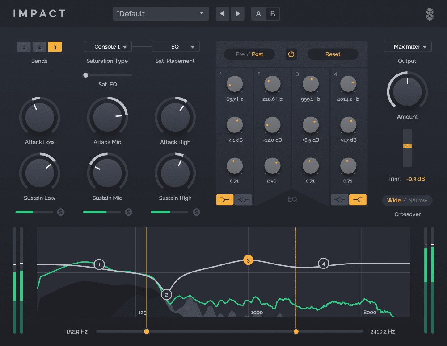This screenshot has width=447, height=346.
Task: Select the bell filter icon for band 4
Action: pos(340,200)
